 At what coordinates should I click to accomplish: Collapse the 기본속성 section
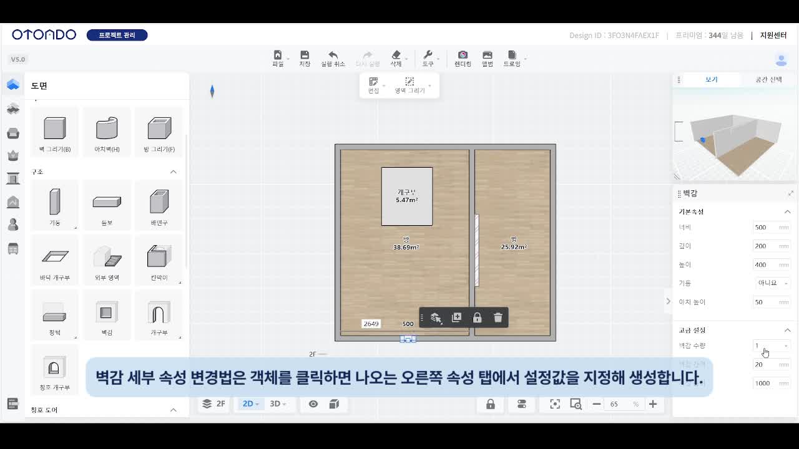tap(787, 212)
